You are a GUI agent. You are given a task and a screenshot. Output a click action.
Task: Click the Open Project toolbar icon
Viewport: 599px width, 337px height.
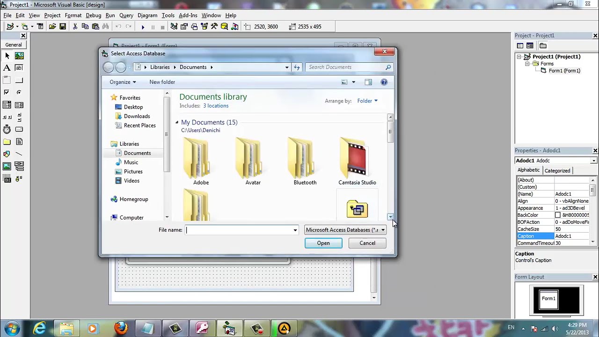(x=52, y=27)
